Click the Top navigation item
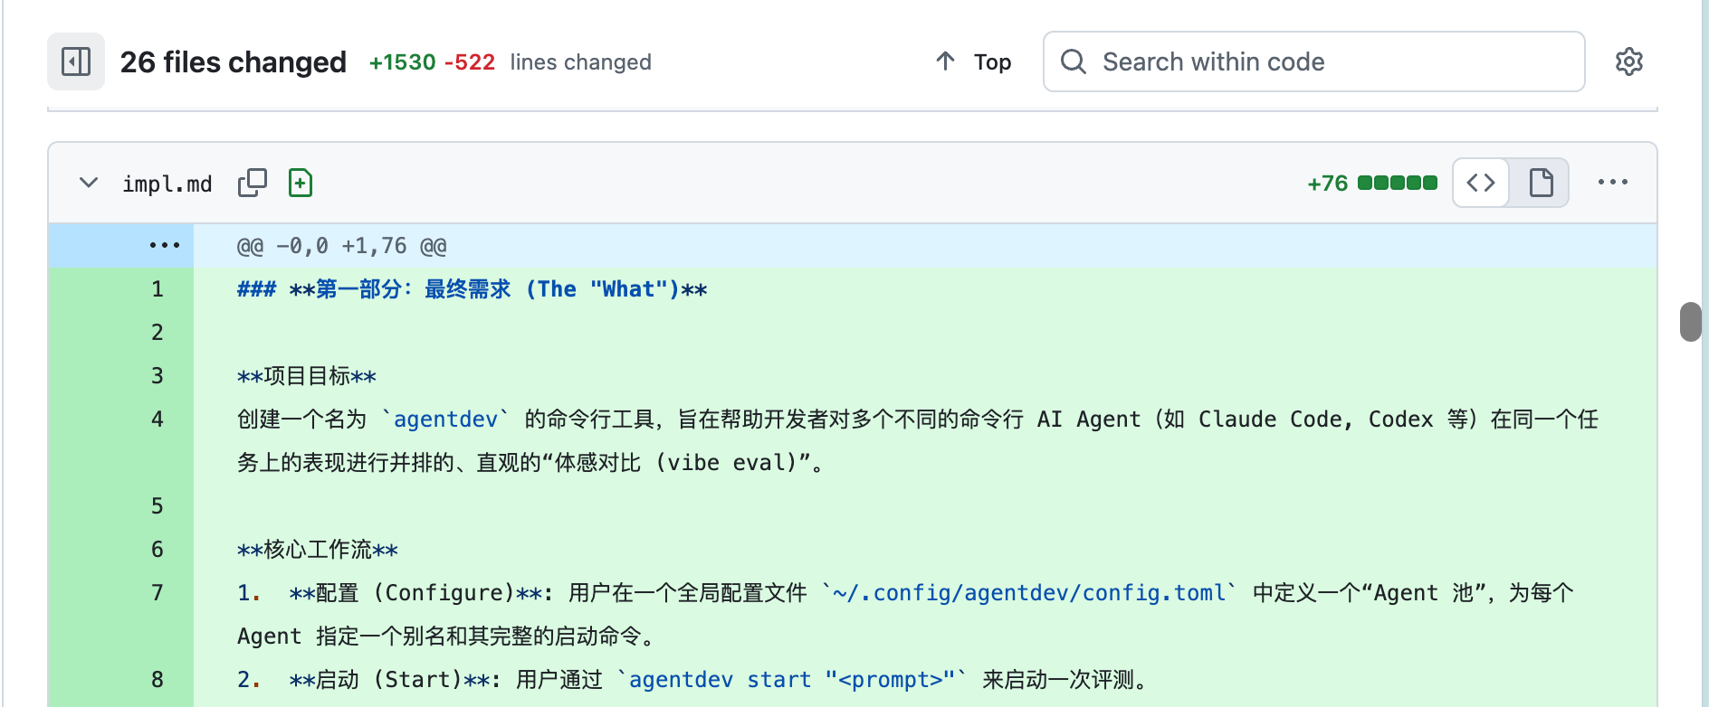 [992, 61]
